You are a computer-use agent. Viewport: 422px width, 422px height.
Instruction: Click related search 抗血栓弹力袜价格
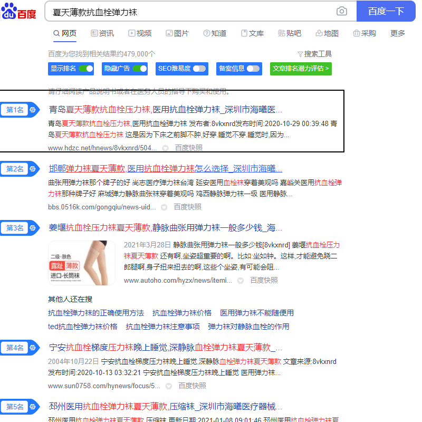pyautogui.click(x=182, y=313)
